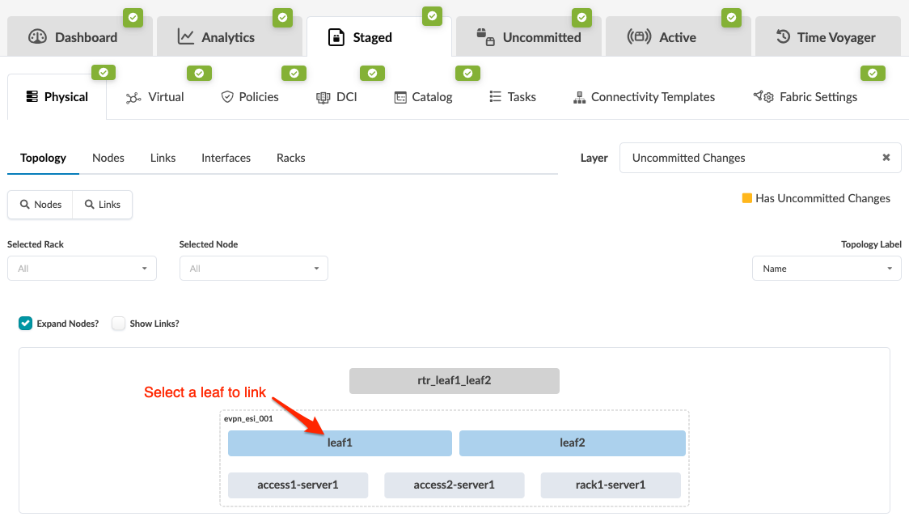Click the Time Voyager history icon

pyautogui.click(x=783, y=37)
